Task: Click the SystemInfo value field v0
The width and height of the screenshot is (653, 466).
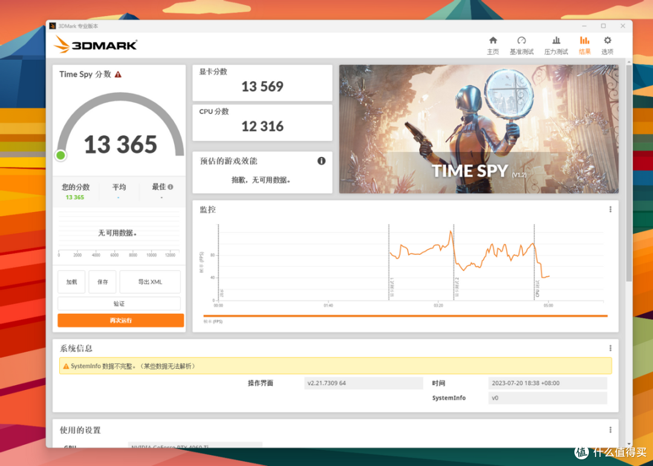Action: [548, 398]
